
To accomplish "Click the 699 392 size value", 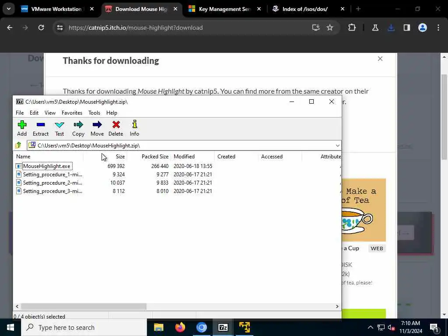I will 116,166.
